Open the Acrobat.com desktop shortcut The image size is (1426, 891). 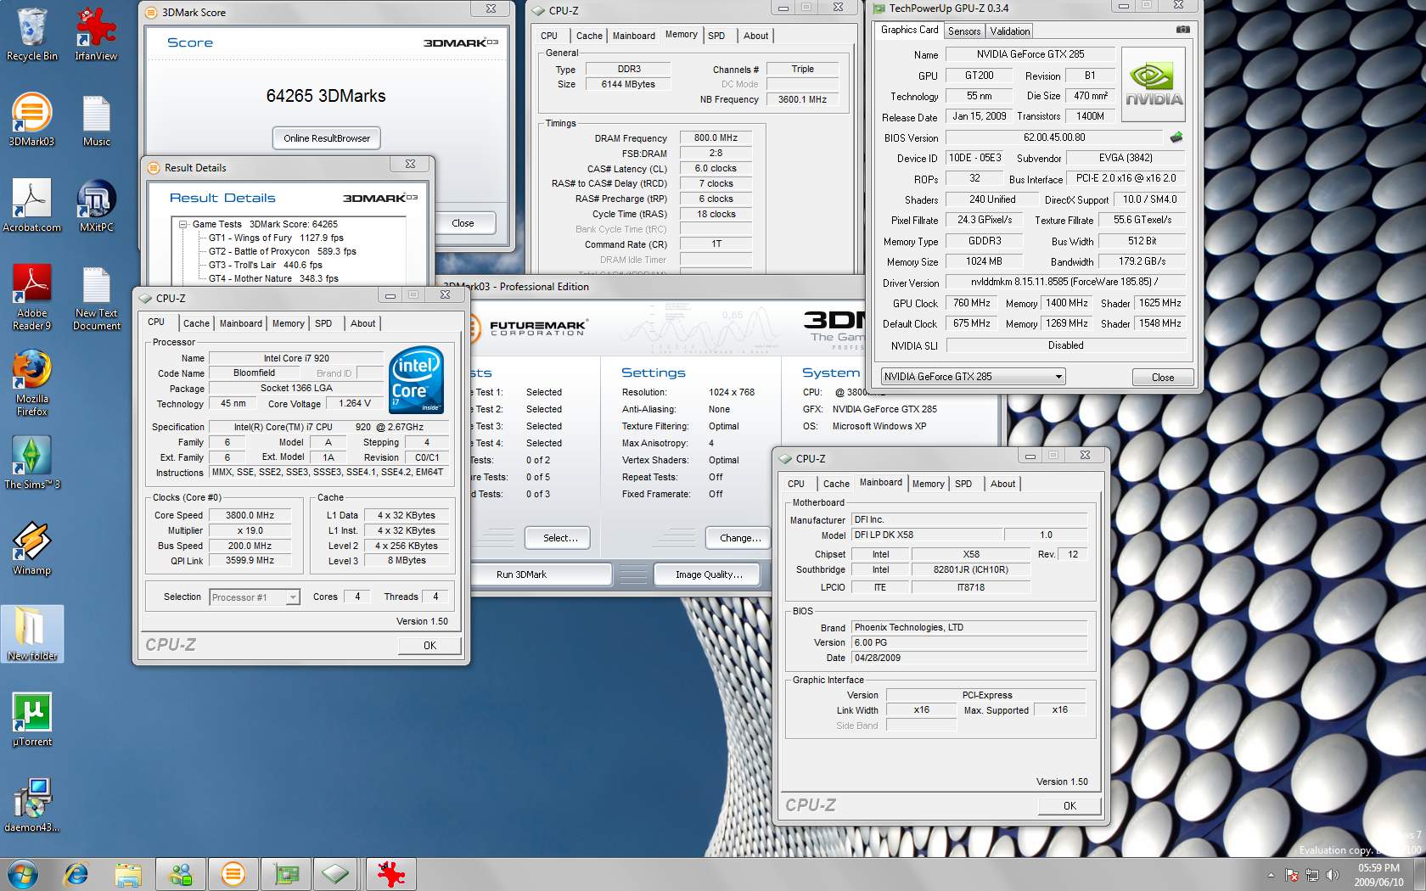32,205
